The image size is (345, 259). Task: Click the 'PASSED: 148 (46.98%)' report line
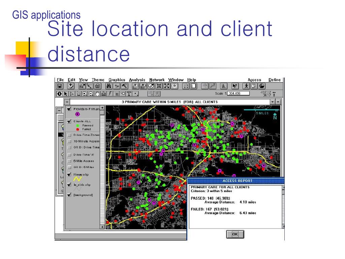point(210,198)
